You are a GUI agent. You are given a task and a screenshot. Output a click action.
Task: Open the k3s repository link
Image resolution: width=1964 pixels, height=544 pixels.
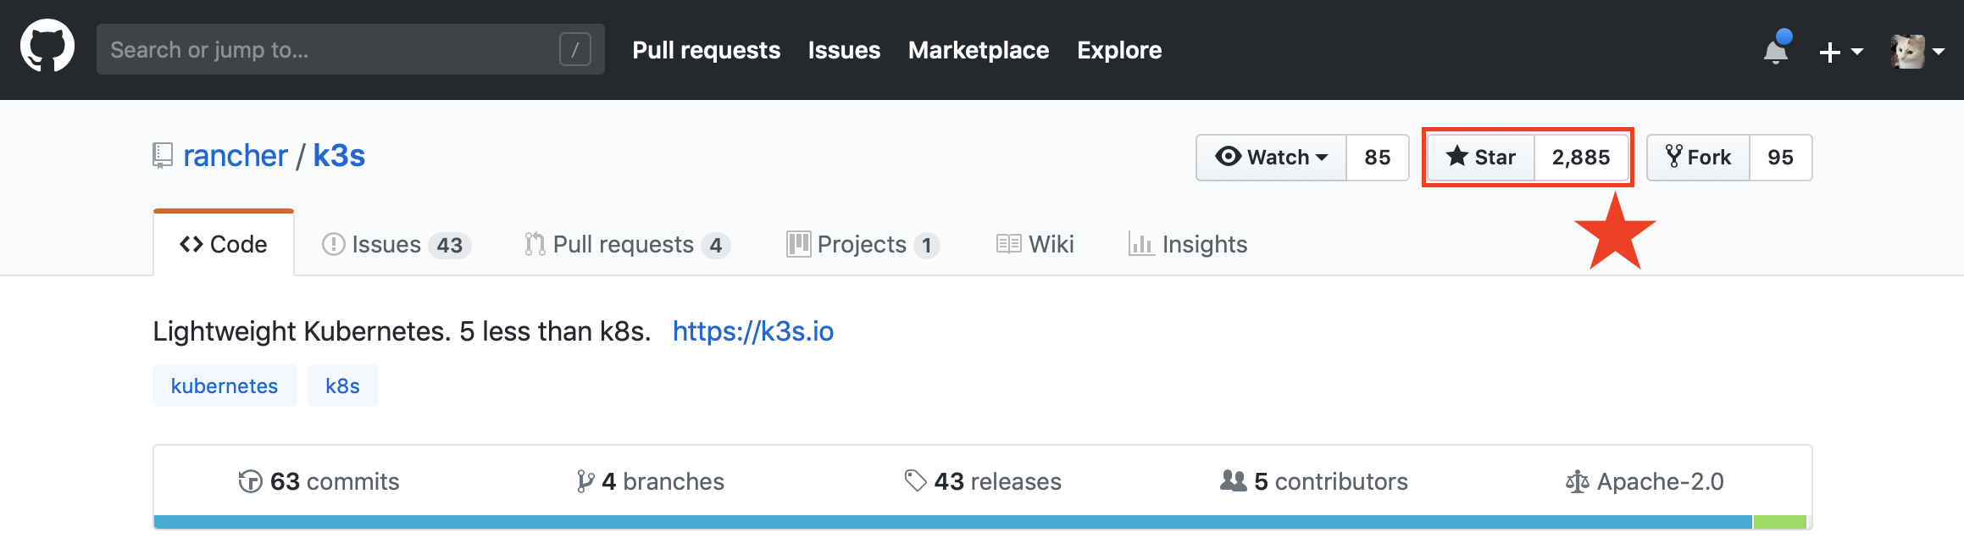pyautogui.click(x=339, y=156)
